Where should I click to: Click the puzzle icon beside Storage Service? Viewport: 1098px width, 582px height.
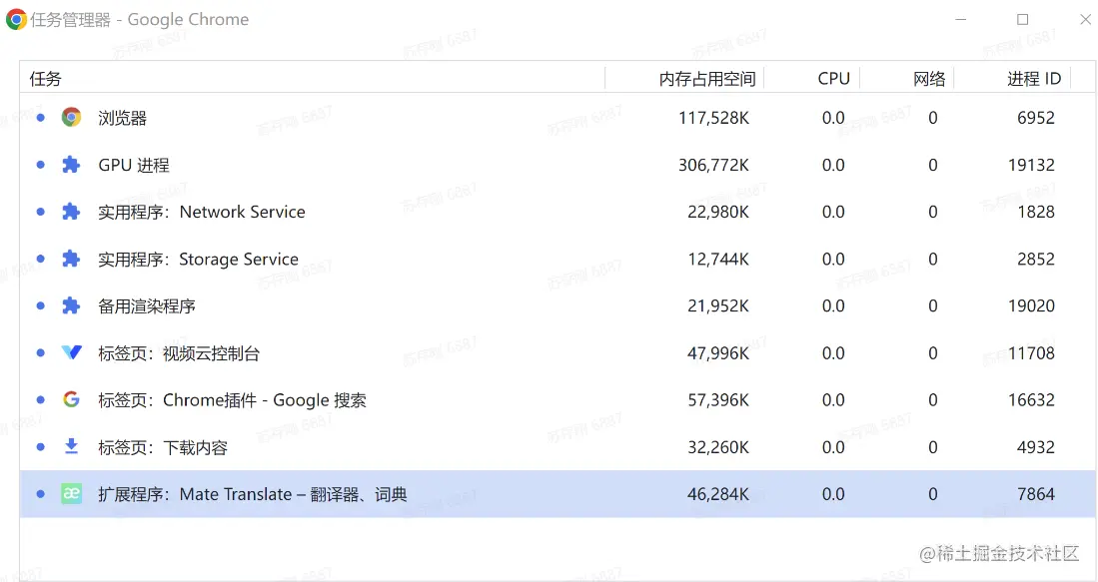71,259
